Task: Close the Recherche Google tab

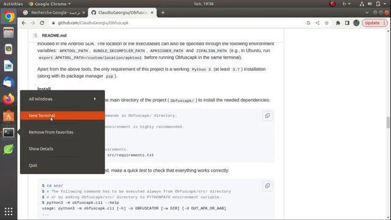Action: [x=84, y=13]
